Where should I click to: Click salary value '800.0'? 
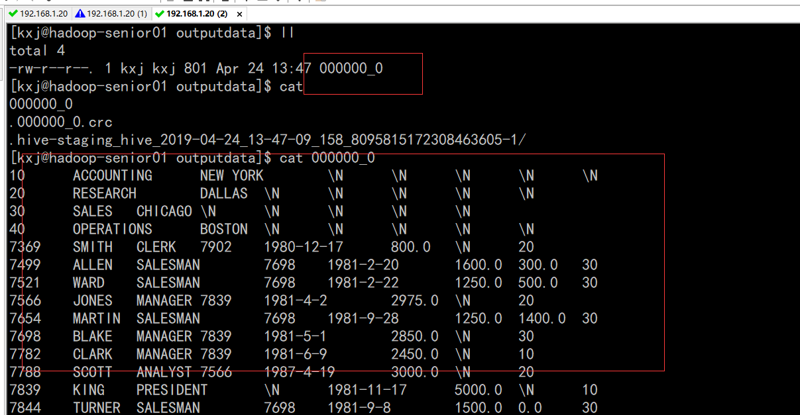point(411,247)
